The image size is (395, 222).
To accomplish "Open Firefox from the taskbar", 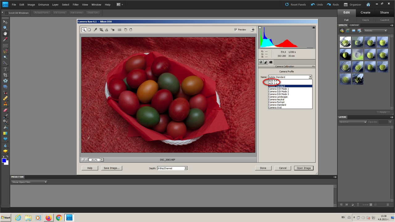I will click(x=48, y=218).
